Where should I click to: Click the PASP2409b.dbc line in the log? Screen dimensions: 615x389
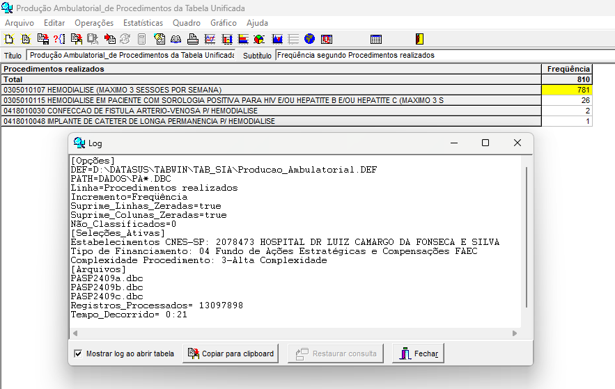[107, 287]
